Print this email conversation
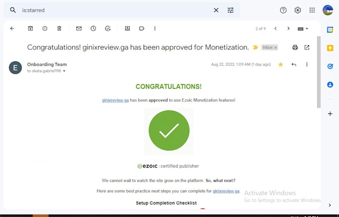Image resolution: width=339 pixels, height=217 pixels. pos(295,47)
